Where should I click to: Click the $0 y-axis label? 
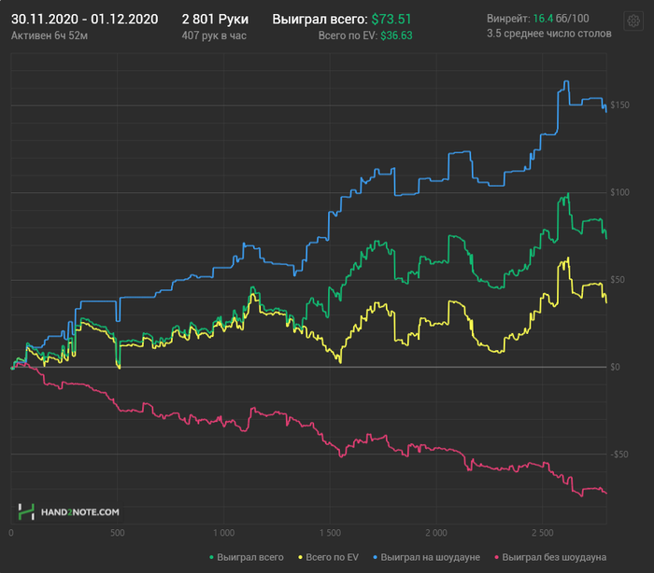point(615,367)
